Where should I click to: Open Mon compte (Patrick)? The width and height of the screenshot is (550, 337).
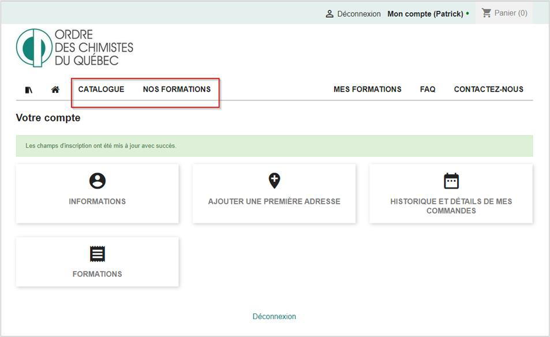[425, 14]
